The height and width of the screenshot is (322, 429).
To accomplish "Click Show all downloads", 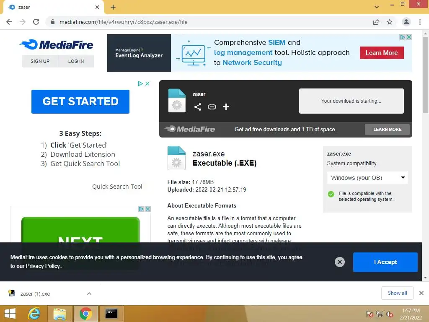I will 397,293.
